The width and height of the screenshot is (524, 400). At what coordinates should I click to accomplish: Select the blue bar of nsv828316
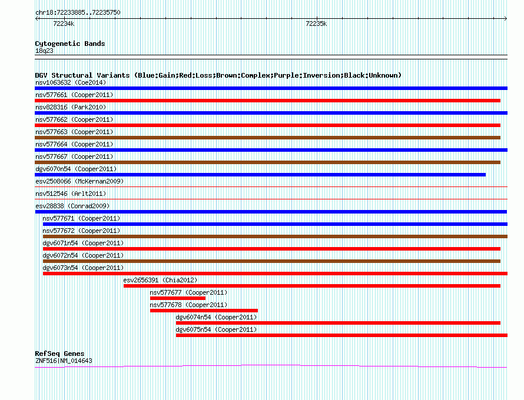[271, 113]
